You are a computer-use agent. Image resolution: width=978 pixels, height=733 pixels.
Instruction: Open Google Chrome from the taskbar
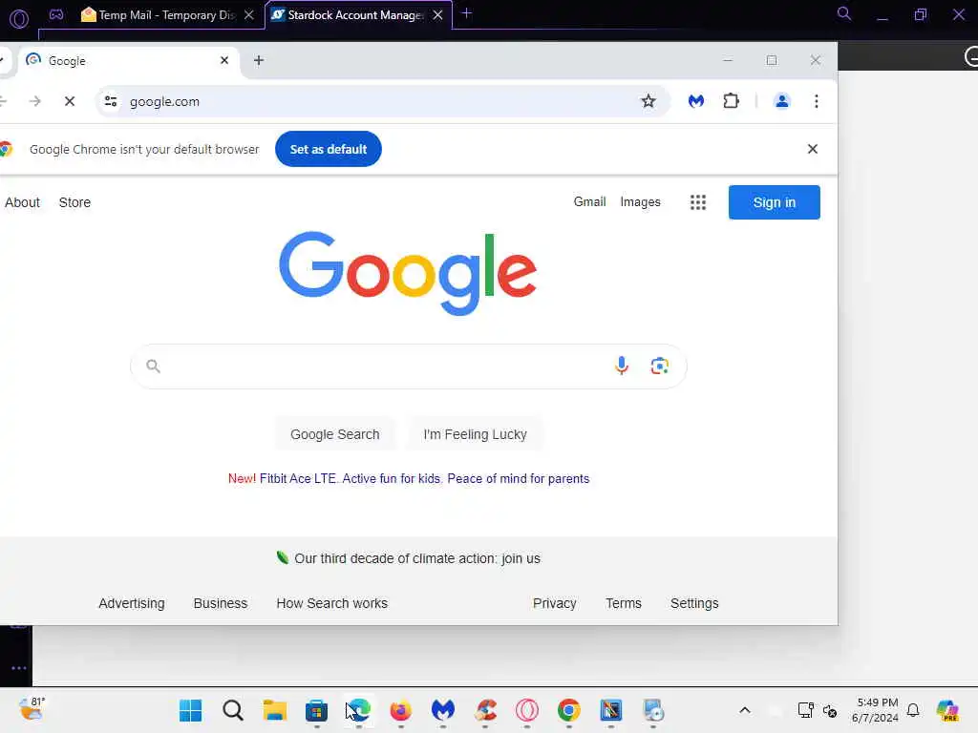point(569,710)
